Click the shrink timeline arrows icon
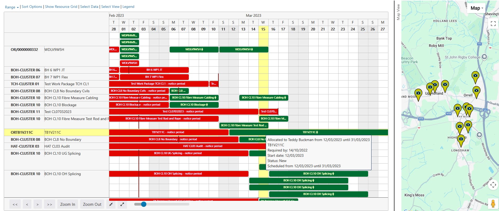Viewport: 499px width, 211px height. click(111, 204)
